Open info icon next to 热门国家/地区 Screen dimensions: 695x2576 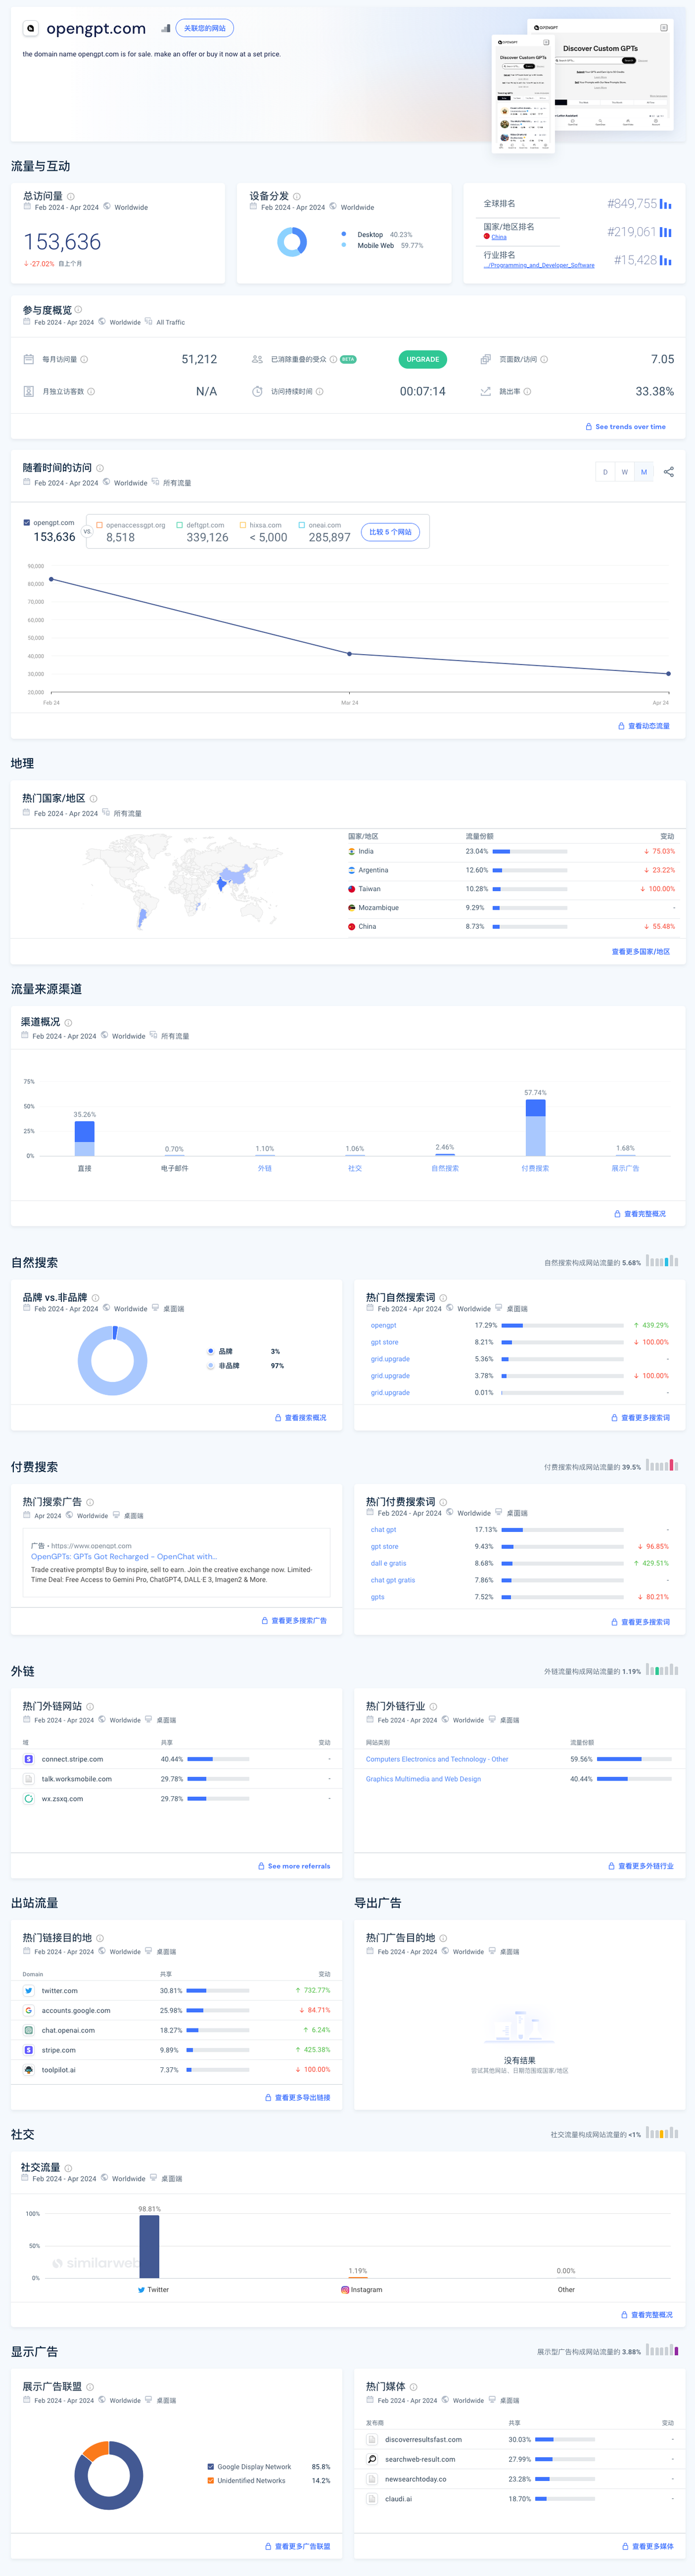pyautogui.click(x=94, y=799)
